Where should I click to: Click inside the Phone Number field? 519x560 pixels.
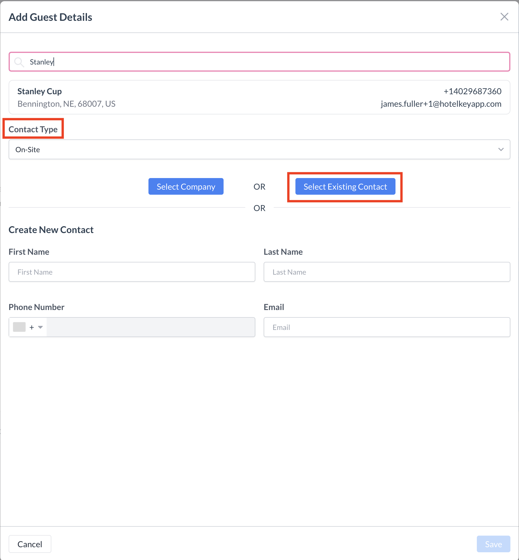pos(151,327)
